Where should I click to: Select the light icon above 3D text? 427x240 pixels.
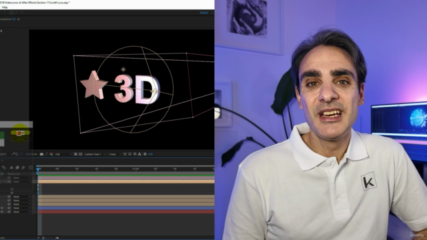(123, 69)
